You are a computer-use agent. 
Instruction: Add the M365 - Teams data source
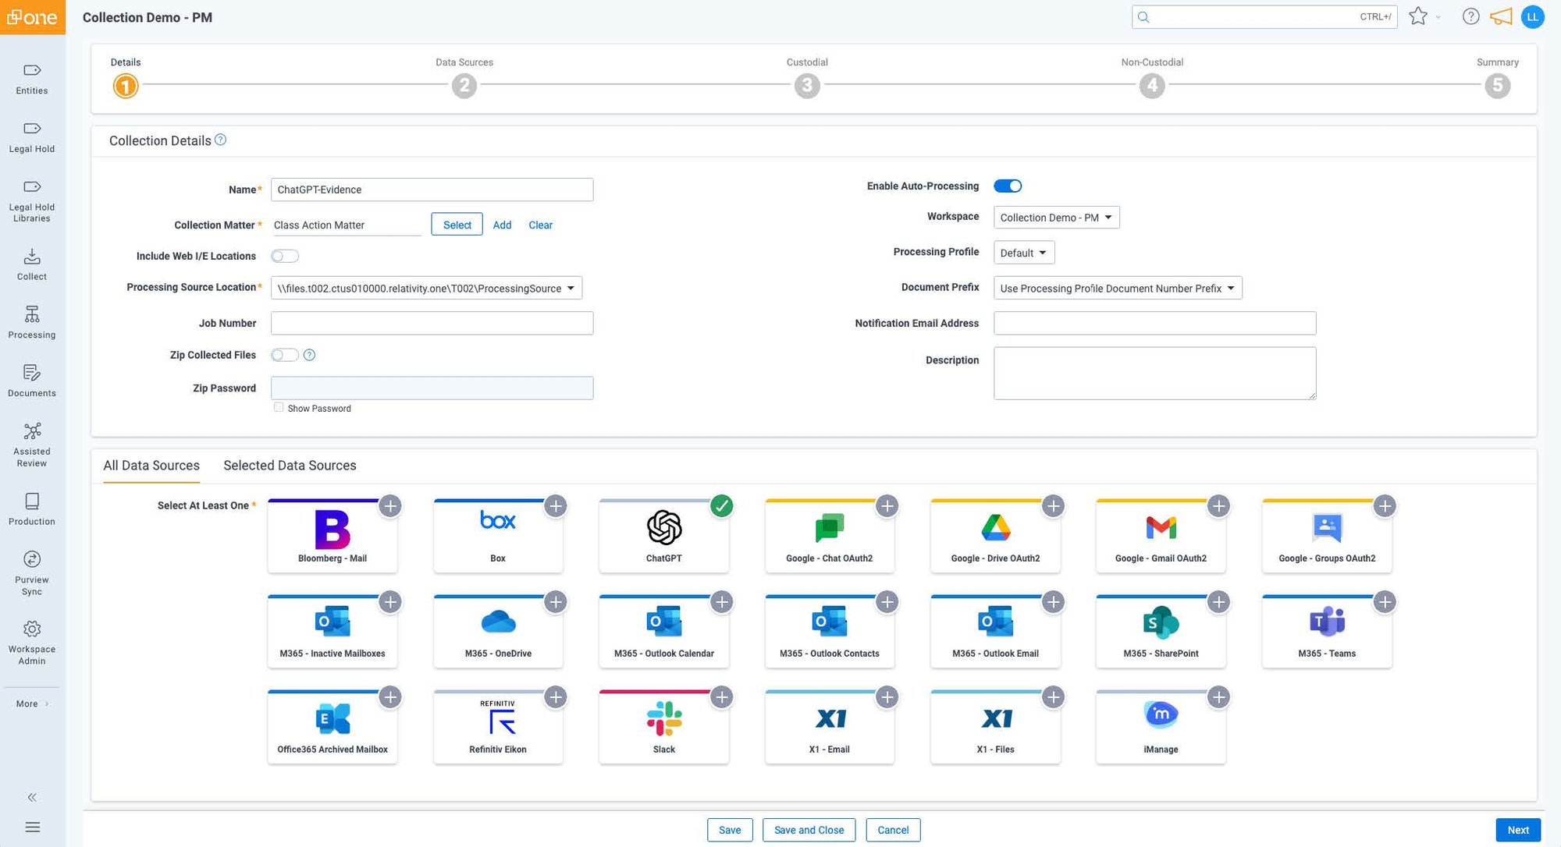[1385, 602]
